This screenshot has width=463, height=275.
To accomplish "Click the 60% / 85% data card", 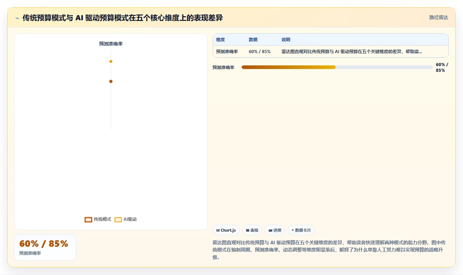I will pos(45,247).
